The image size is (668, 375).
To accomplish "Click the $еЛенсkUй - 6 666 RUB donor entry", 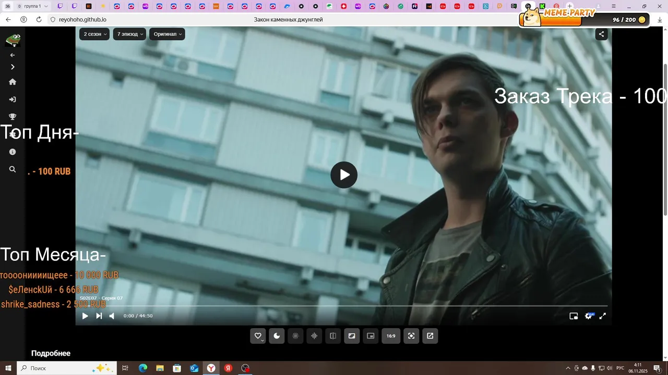I will click(x=53, y=290).
